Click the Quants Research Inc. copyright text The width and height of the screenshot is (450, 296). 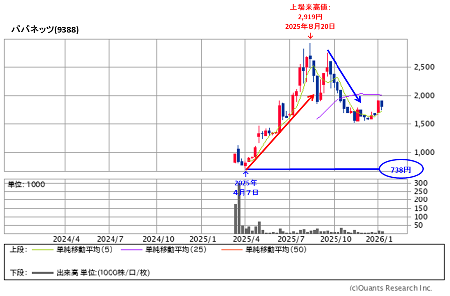tap(391, 288)
